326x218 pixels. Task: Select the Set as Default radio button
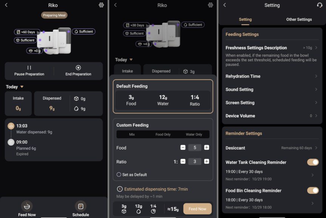[119, 174]
